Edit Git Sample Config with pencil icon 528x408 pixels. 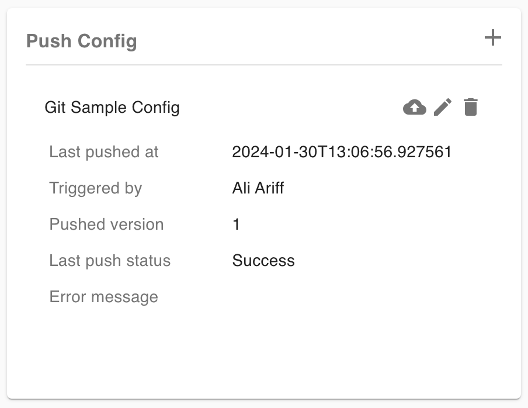coord(443,108)
